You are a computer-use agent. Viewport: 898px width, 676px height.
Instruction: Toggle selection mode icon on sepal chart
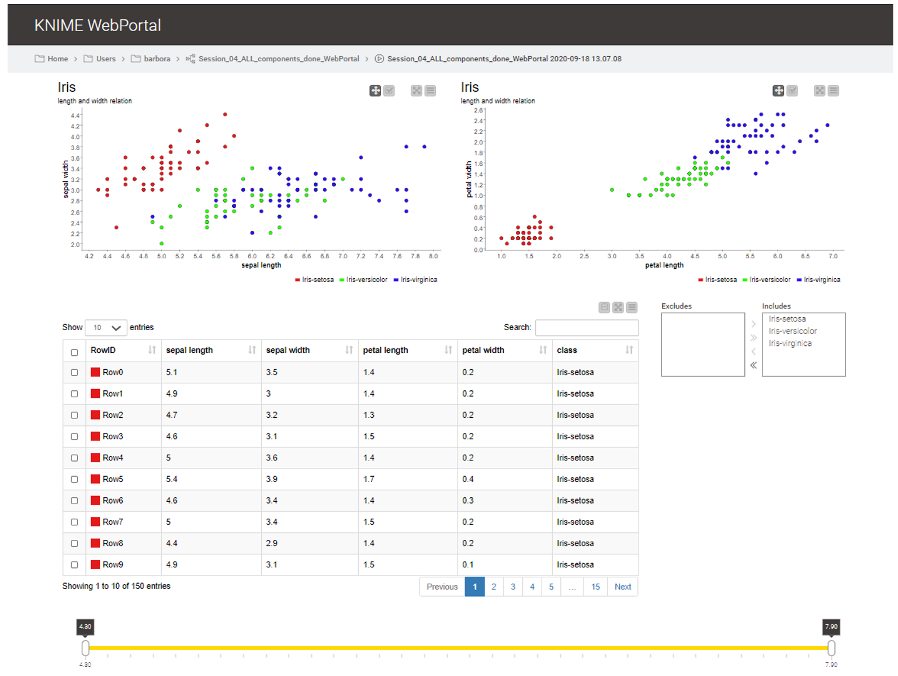coord(389,91)
